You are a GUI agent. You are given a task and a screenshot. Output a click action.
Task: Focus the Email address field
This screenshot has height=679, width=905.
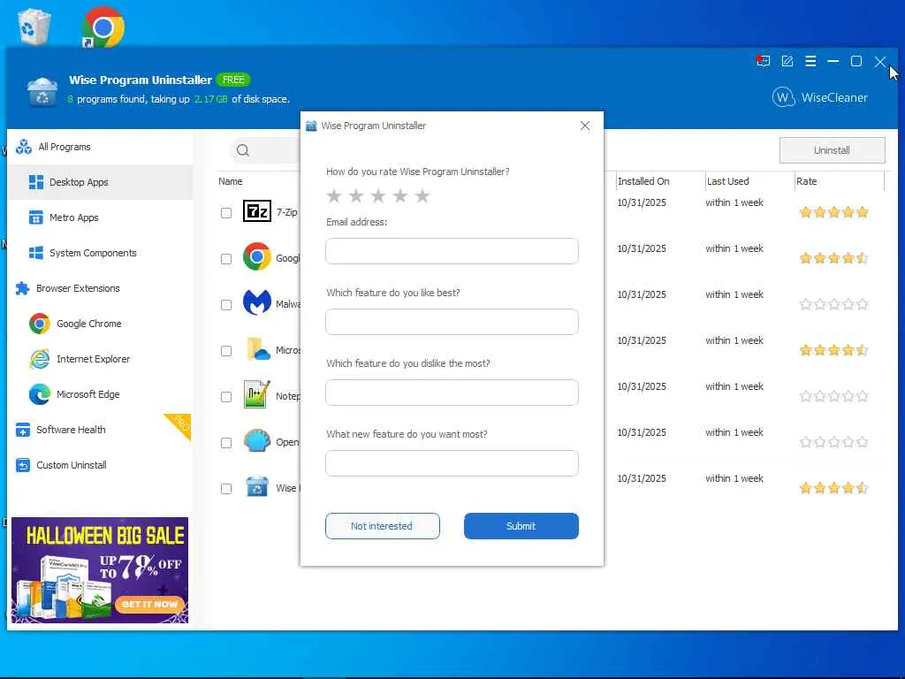[x=452, y=251]
